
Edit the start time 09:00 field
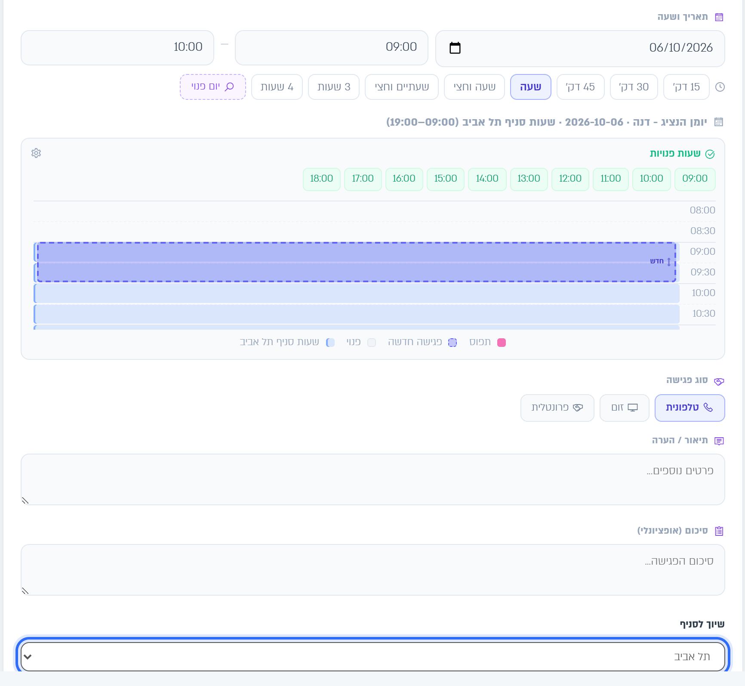[x=332, y=47]
